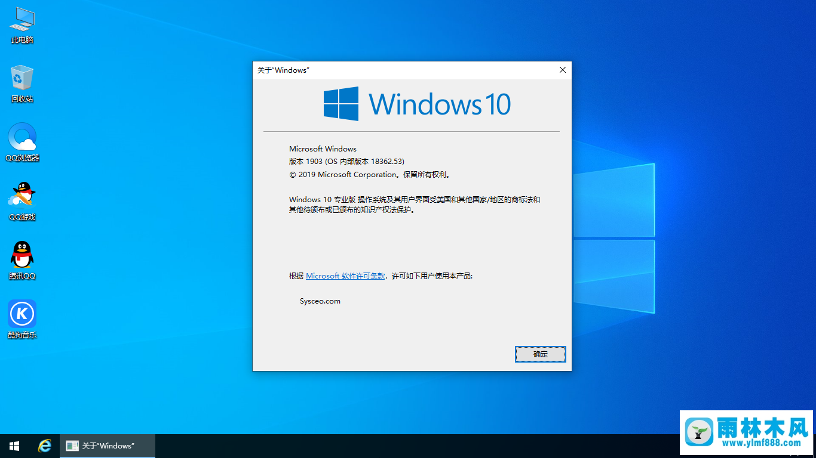Click the version text 版本 1903
816x458 pixels.
click(x=306, y=162)
